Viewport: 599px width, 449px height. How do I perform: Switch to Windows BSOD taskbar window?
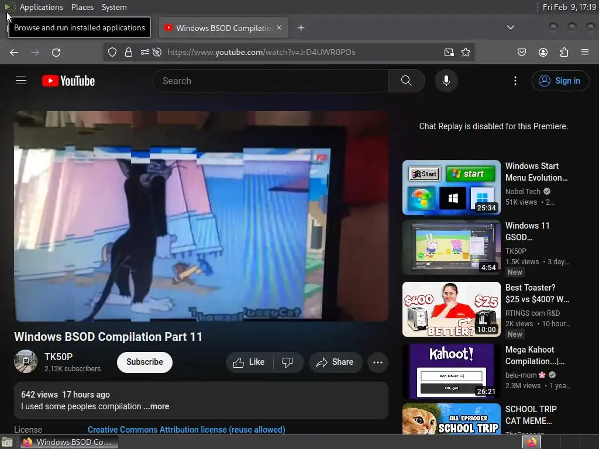pyautogui.click(x=69, y=442)
